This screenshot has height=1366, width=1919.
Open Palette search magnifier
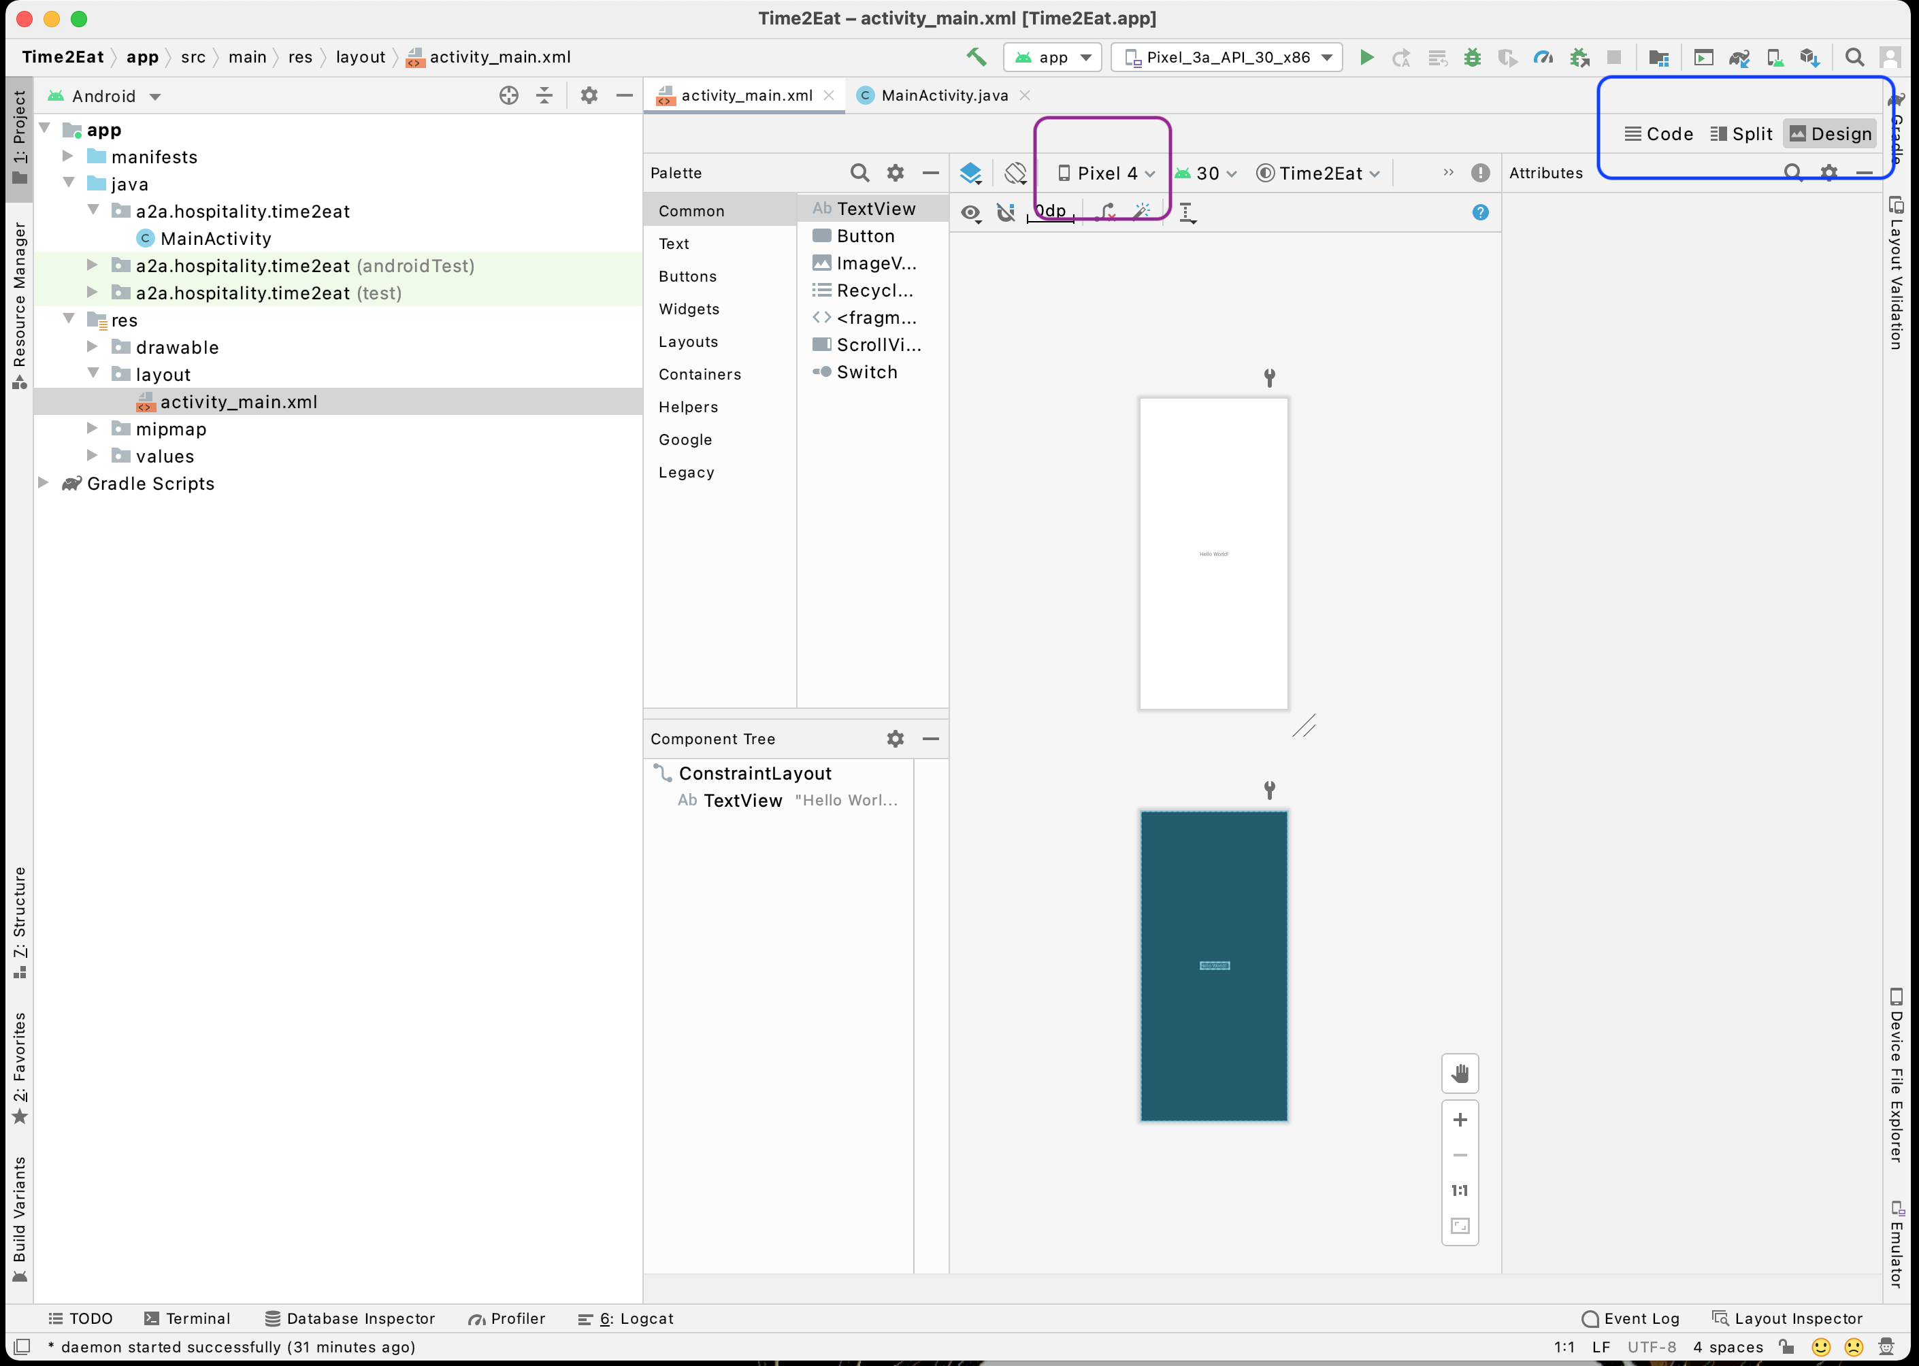click(859, 173)
